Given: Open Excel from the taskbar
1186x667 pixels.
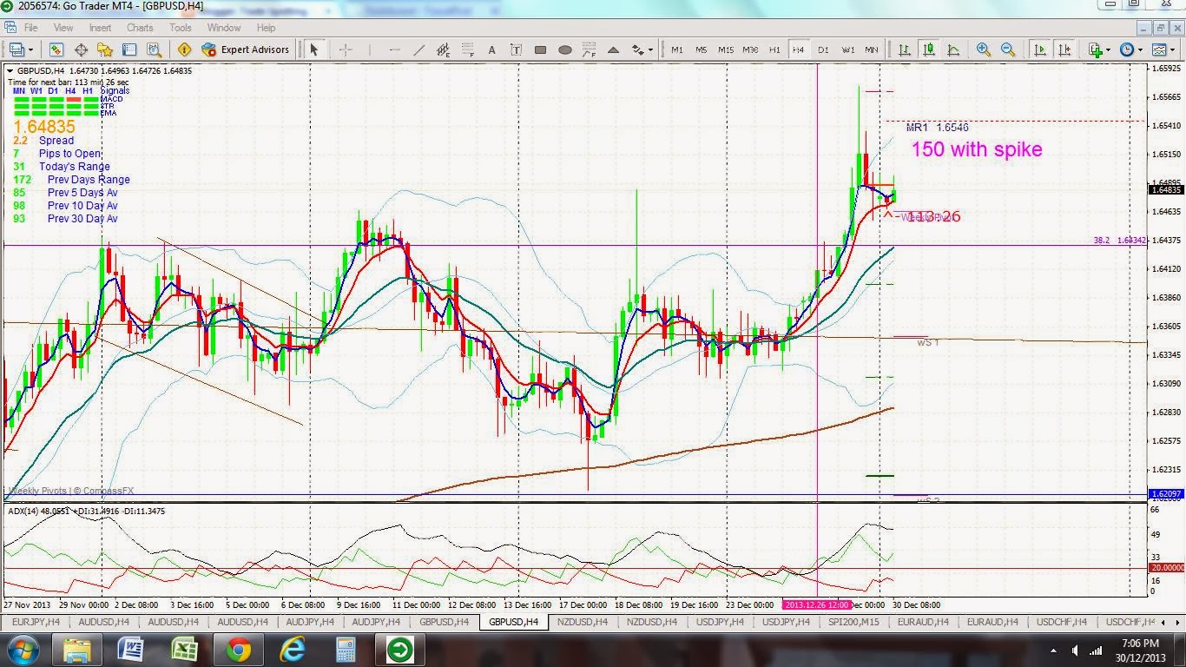Looking at the screenshot, I should 183,649.
